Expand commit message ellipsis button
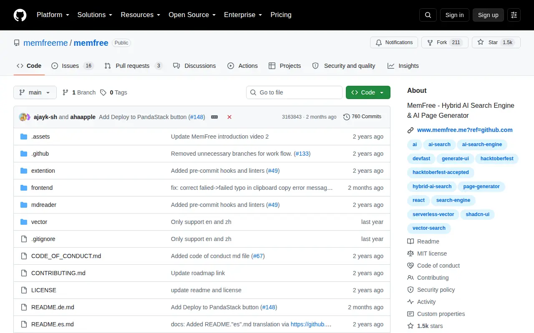Screen dimensions: 534x333 [214, 117]
